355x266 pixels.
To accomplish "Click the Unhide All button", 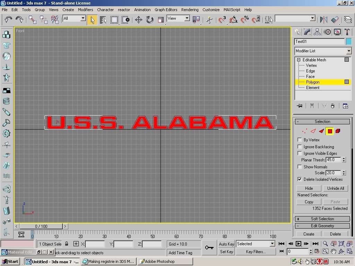I will click(335, 188).
